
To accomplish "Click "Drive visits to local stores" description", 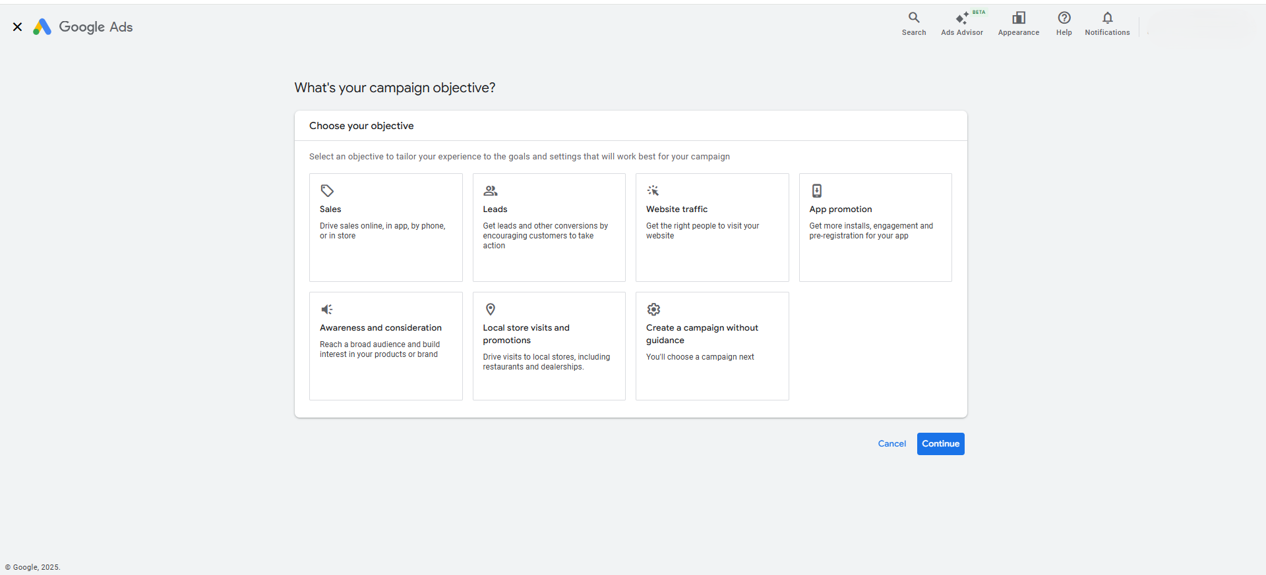I will (547, 362).
